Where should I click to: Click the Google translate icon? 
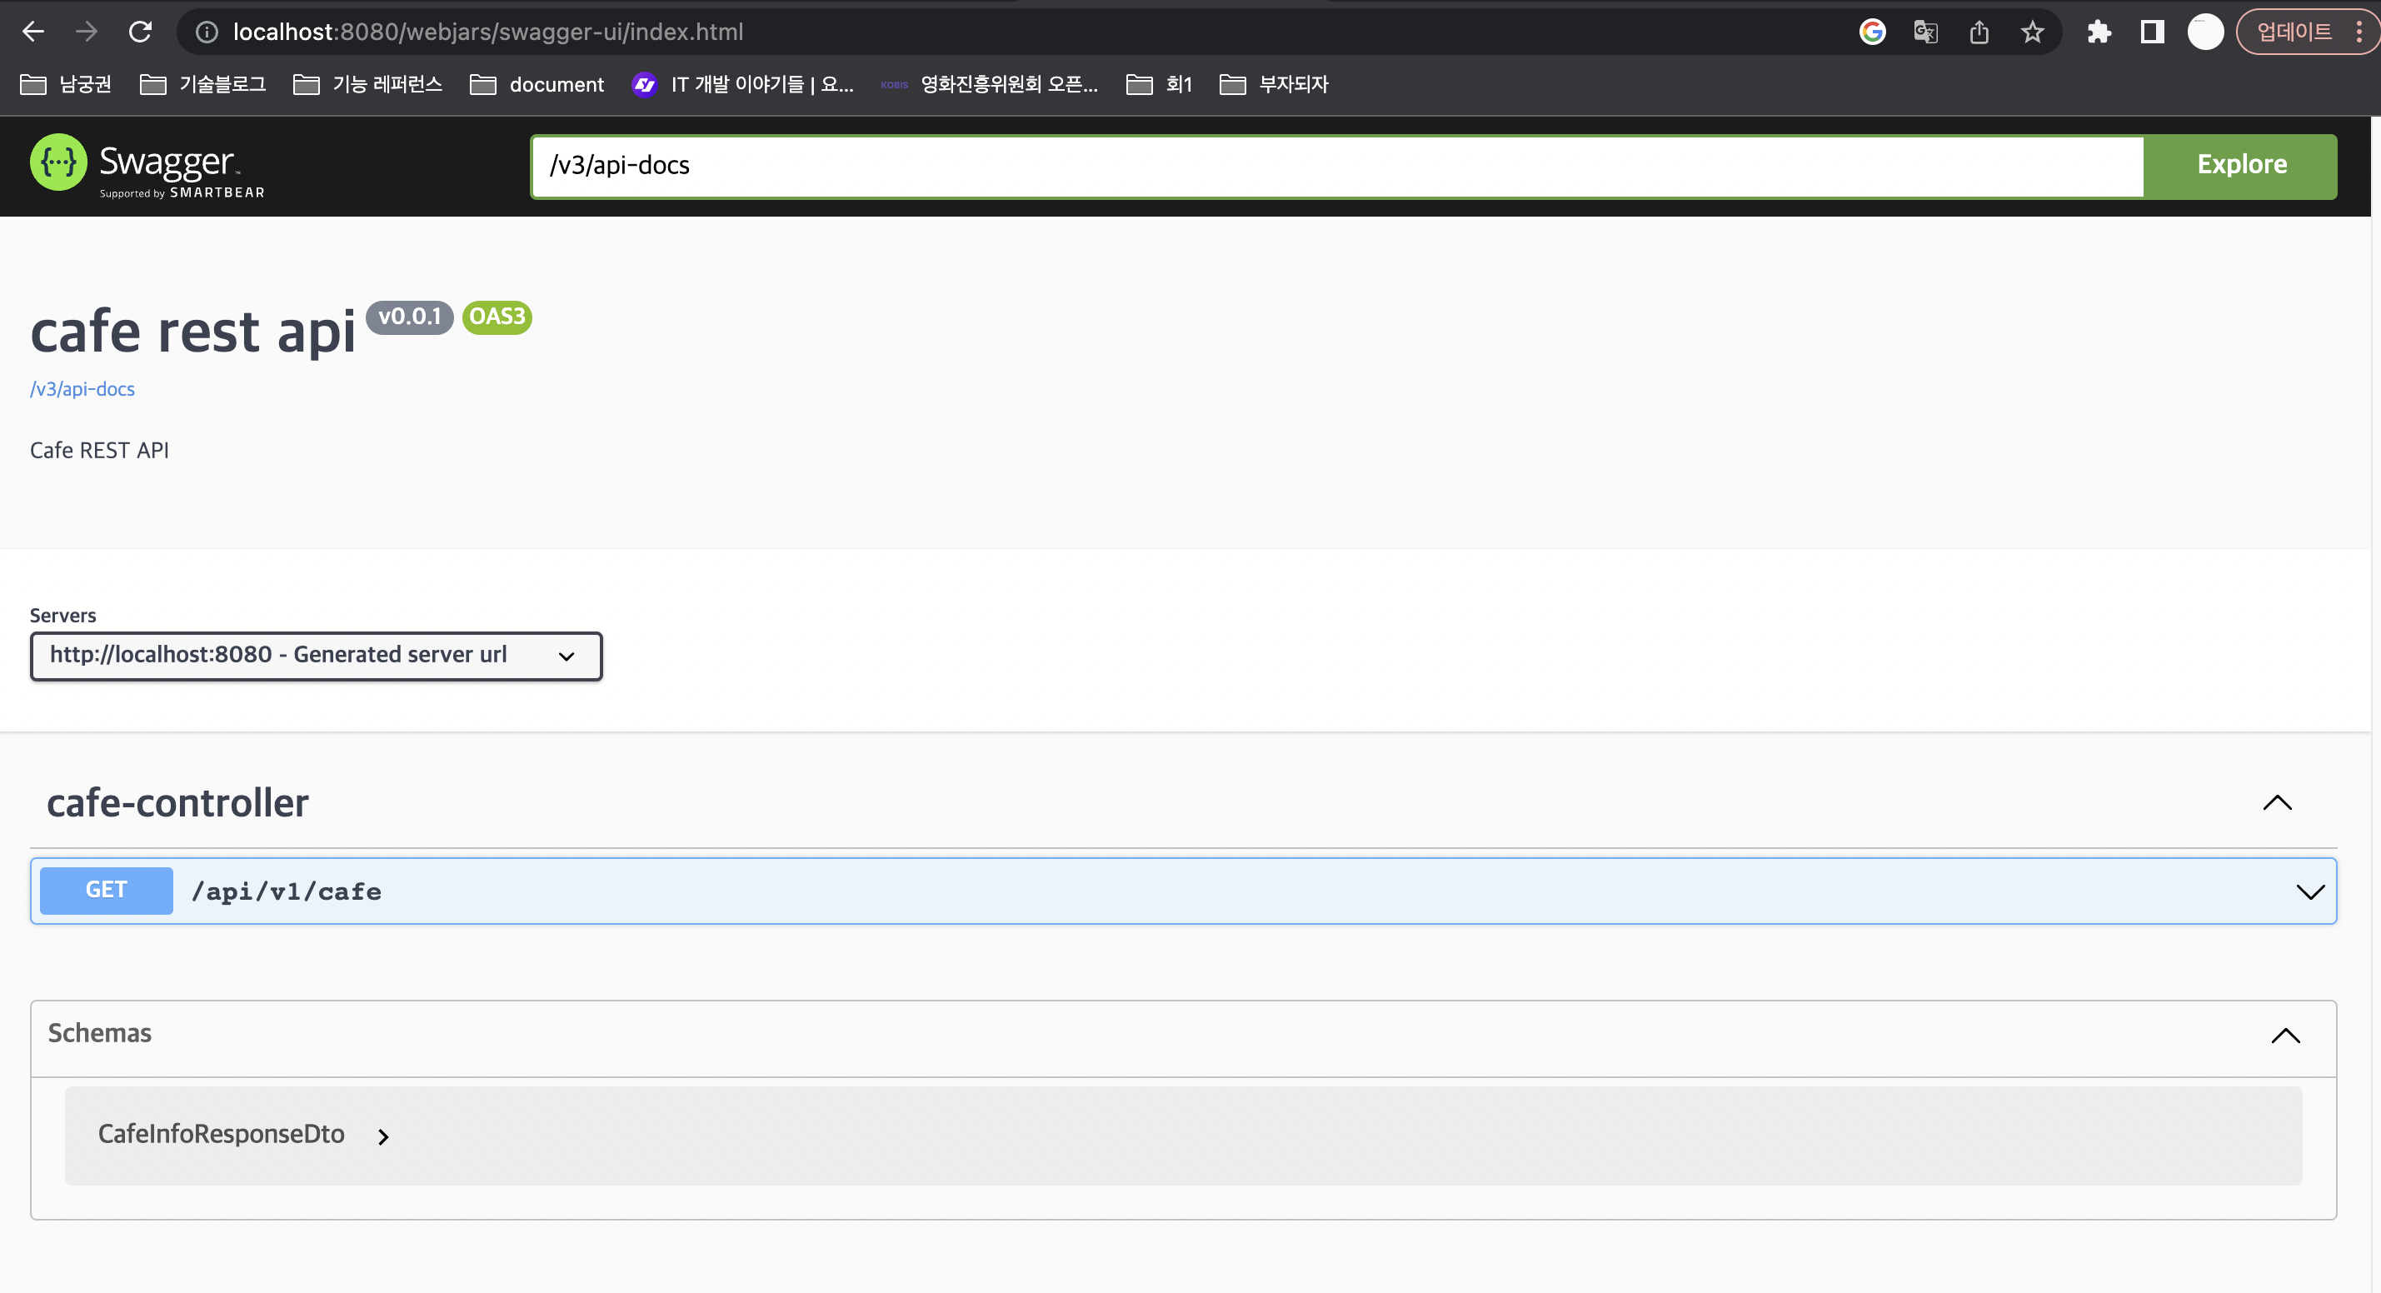click(1925, 32)
